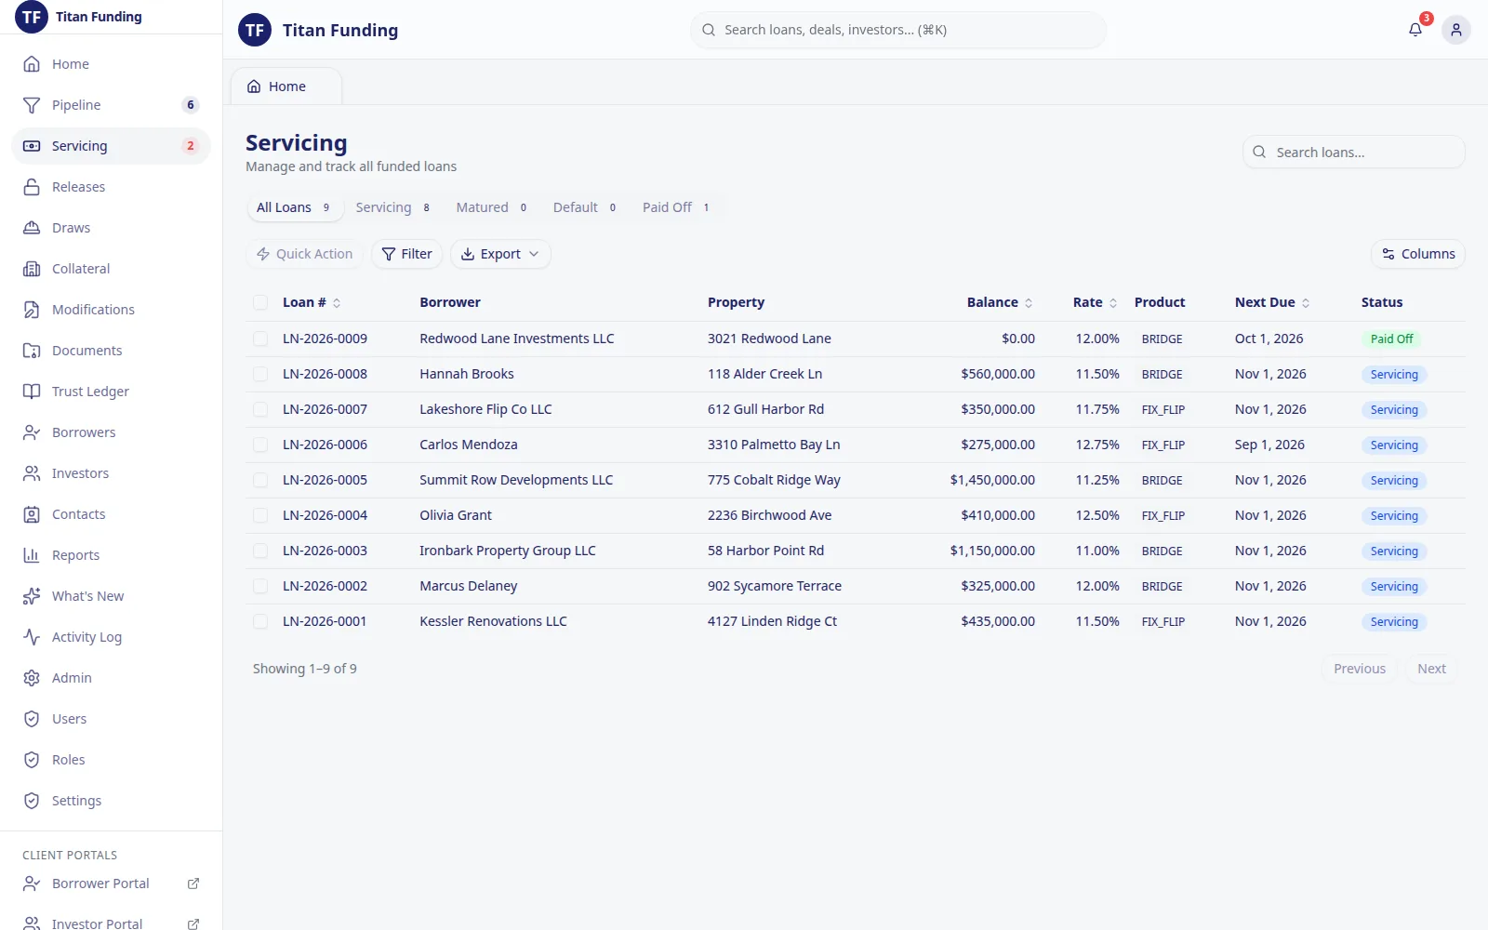Check the LN-2026-0006 row checkbox
This screenshot has width=1488, height=930.
[x=260, y=445]
